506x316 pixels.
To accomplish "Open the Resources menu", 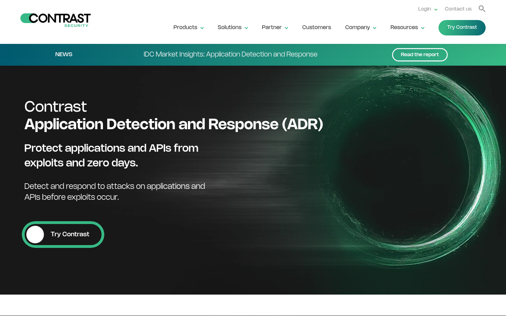I will pos(404,27).
